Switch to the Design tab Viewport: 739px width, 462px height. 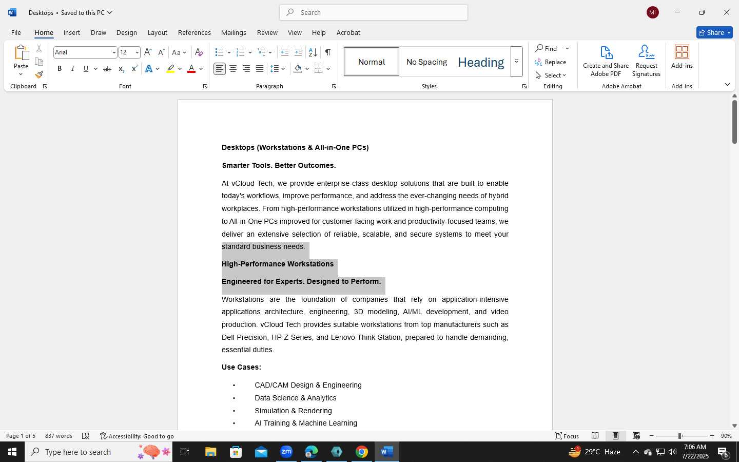pyautogui.click(x=126, y=32)
